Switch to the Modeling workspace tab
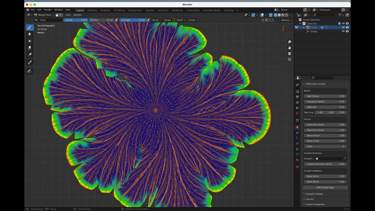The width and height of the screenshot is (375, 211). click(x=92, y=10)
